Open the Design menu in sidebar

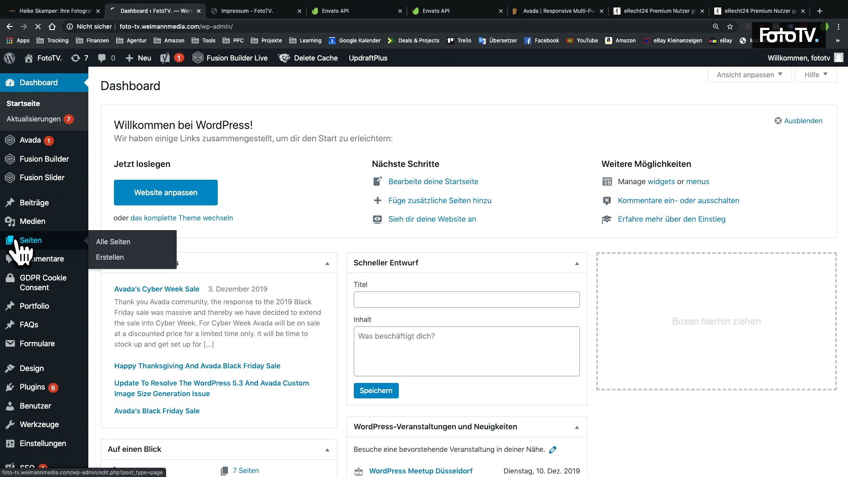point(31,368)
